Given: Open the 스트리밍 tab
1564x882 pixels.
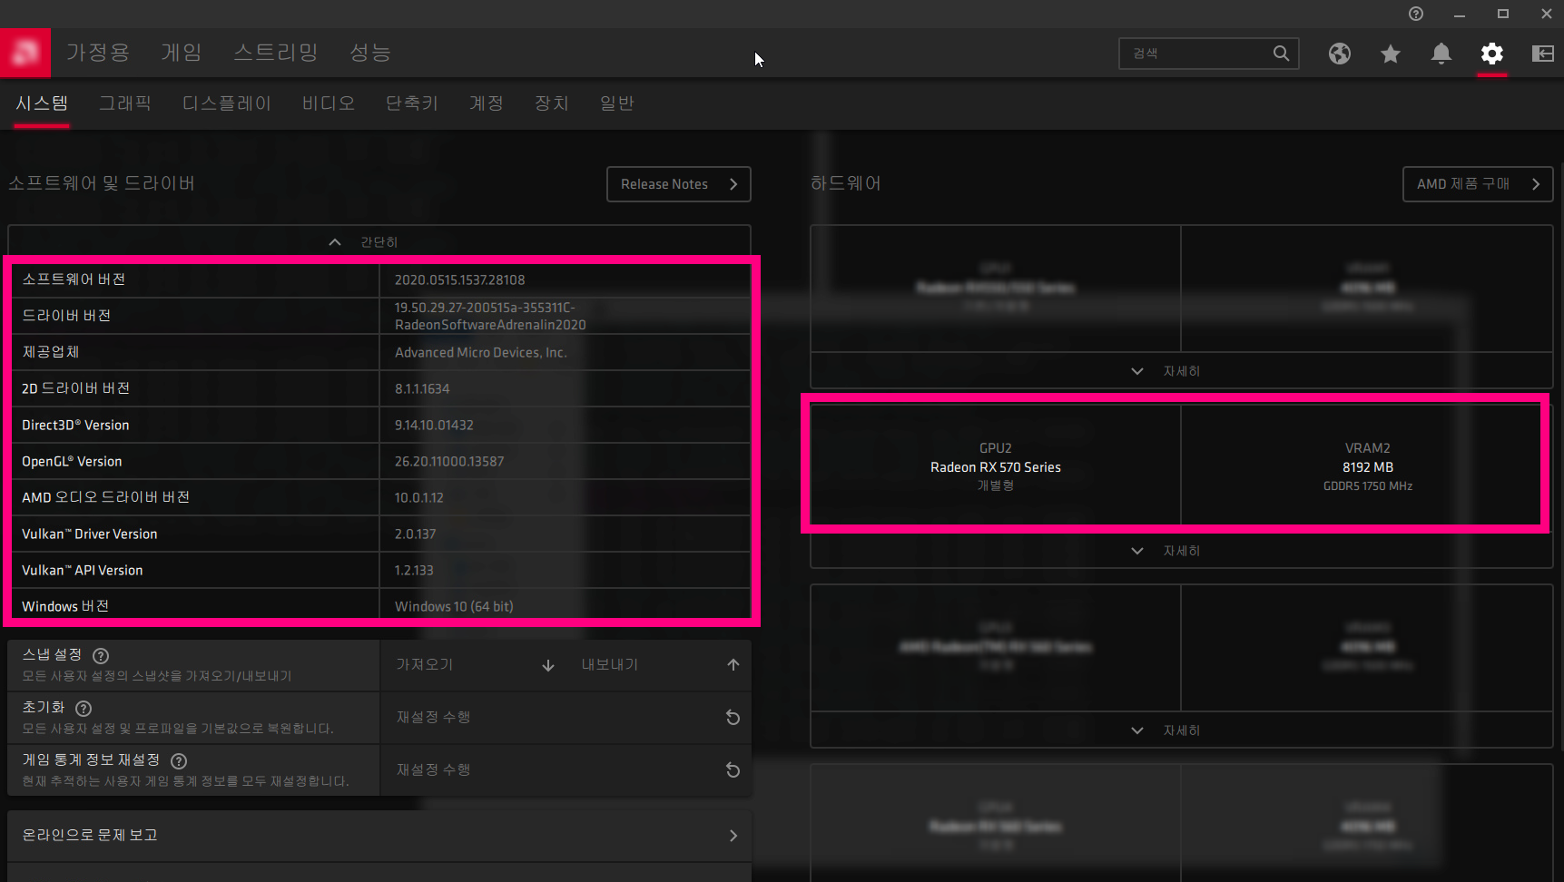Looking at the screenshot, I should (x=276, y=53).
